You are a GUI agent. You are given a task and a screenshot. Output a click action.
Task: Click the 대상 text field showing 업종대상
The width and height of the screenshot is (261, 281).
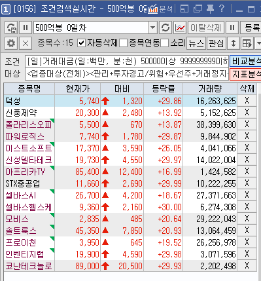point(127,74)
